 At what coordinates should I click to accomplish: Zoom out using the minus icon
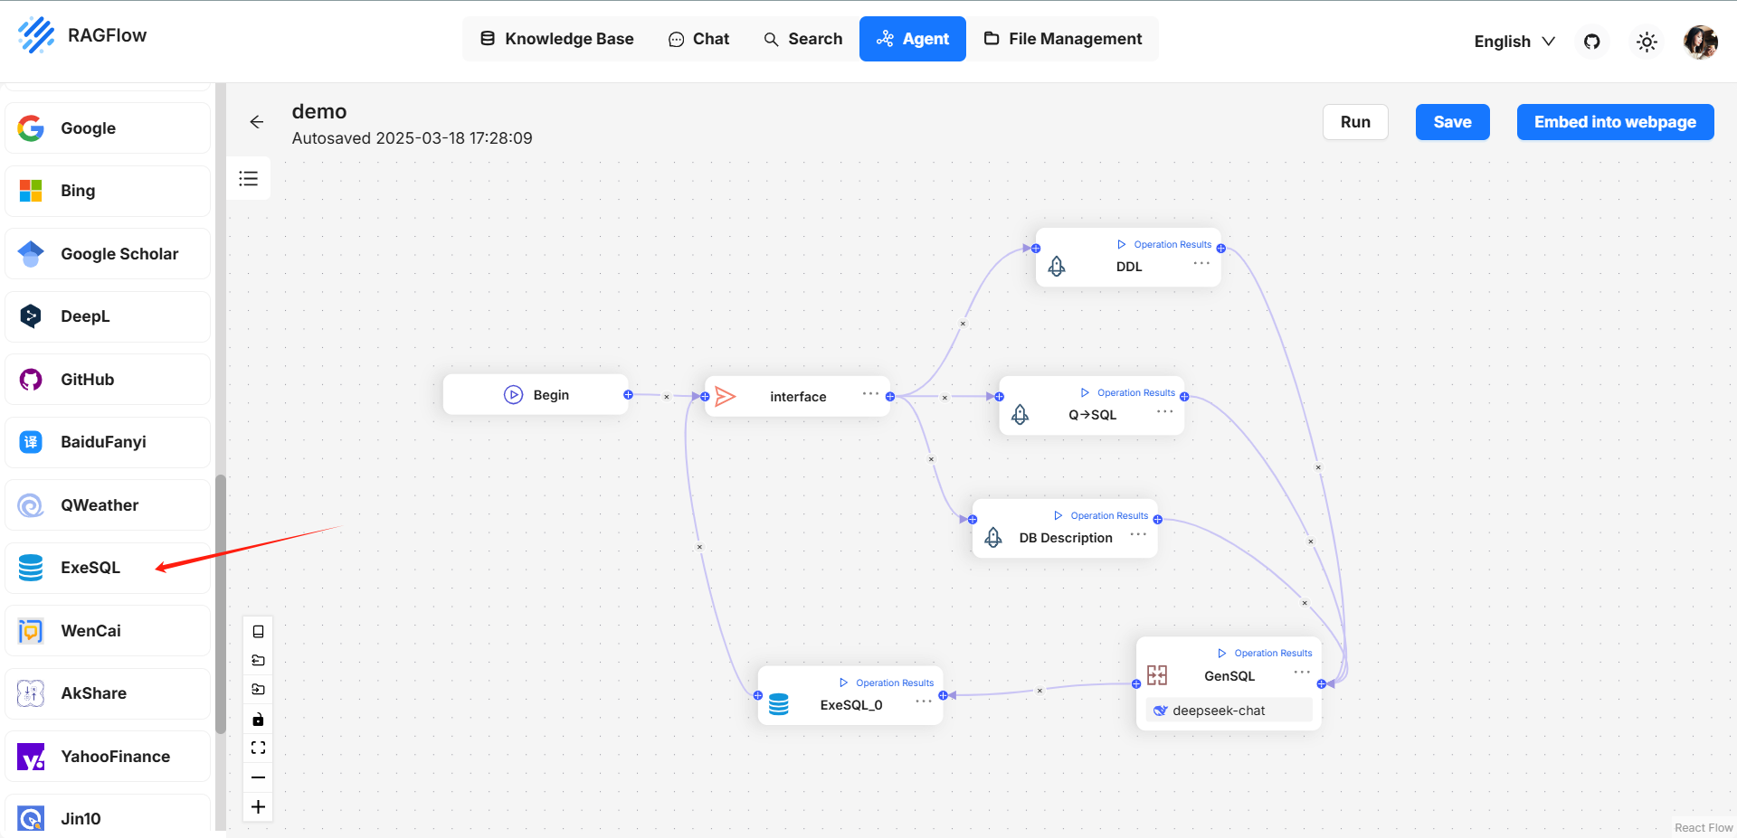point(258,777)
